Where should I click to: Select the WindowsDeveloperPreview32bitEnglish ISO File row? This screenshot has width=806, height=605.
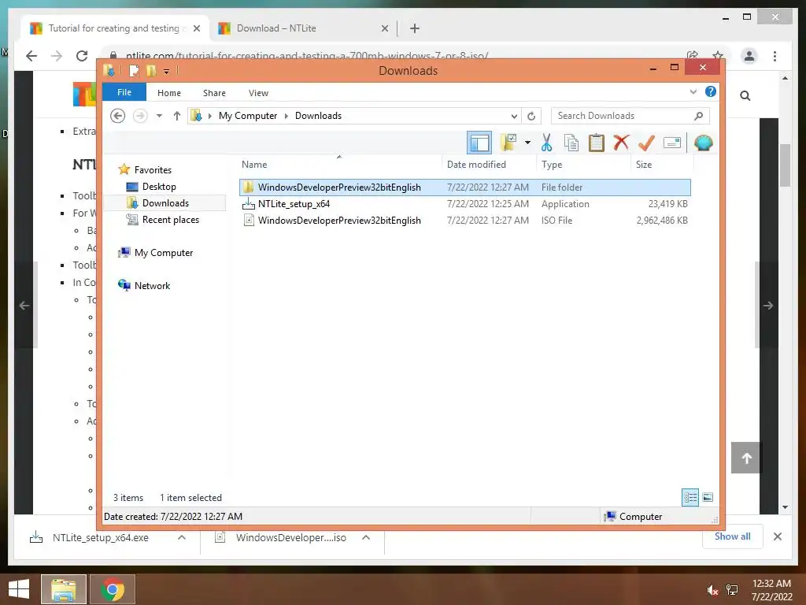[x=464, y=221]
